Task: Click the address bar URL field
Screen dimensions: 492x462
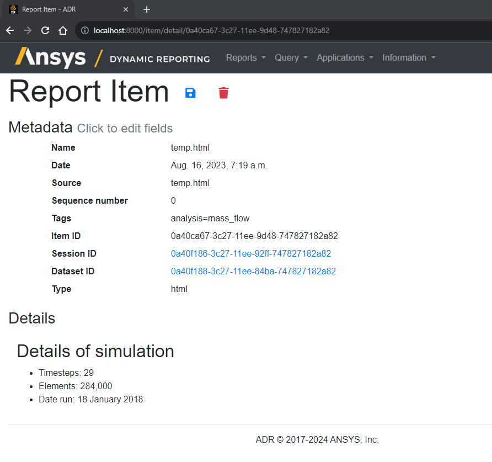Action: (x=282, y=30)
